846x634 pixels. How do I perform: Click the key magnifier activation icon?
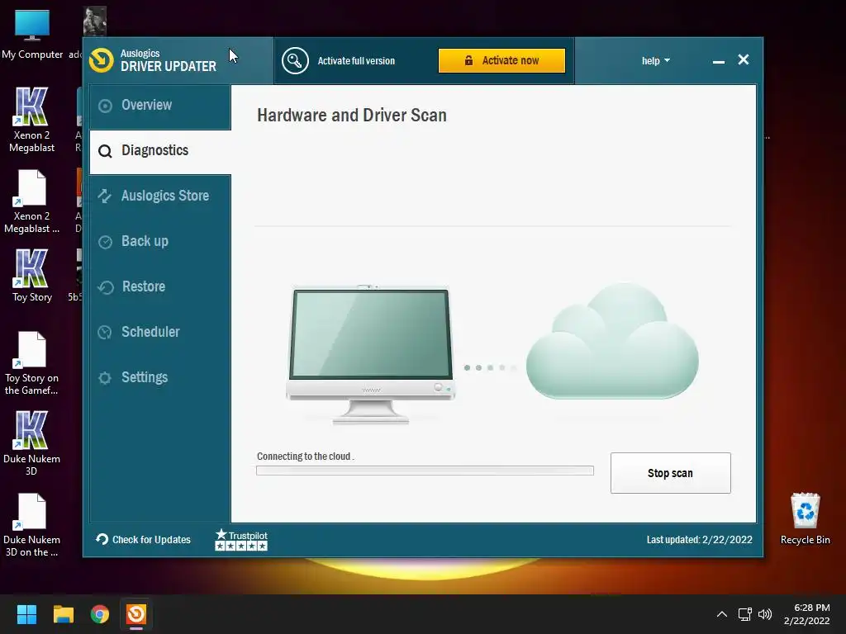coord(295,61)
